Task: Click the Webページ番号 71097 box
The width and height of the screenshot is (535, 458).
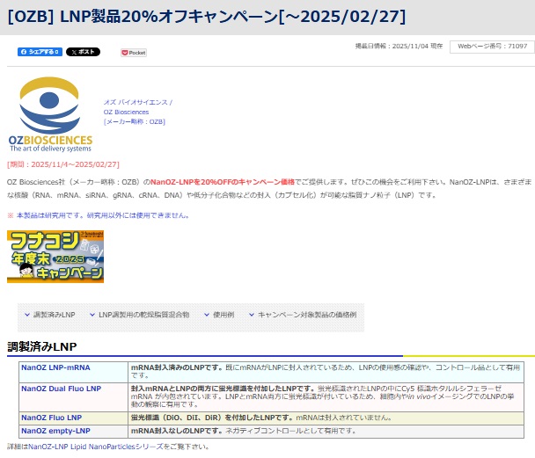Action: pyautogui.click(x=491, y=46)
